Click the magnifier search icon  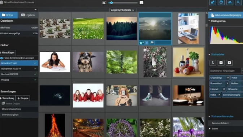click(x=238, y=2)
